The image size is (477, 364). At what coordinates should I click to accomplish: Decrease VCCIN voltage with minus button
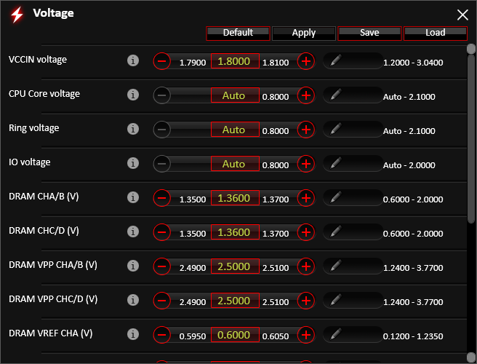tap(162, 61)
